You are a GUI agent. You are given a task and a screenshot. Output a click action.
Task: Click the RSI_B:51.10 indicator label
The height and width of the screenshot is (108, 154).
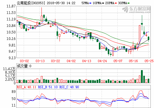[x=48, y=87]
